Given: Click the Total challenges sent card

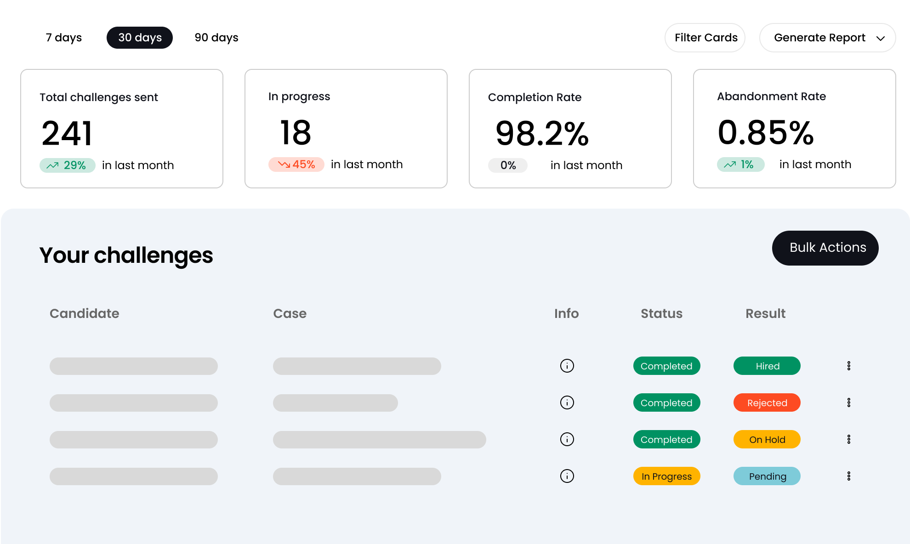Looking at the screenshot, I should (122, 129).
